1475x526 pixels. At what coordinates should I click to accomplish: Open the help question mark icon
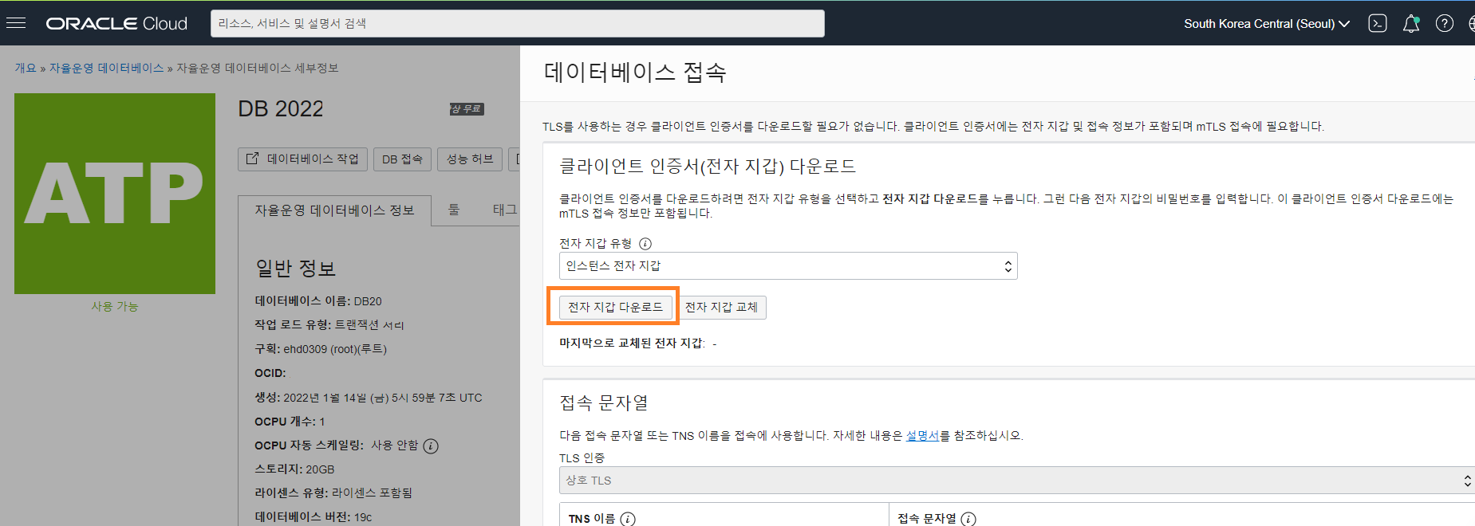(1445, 24)
